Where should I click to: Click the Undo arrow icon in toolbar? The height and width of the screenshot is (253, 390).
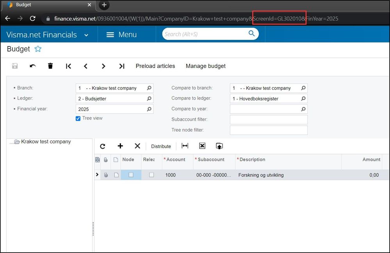[x=32, y=66]
